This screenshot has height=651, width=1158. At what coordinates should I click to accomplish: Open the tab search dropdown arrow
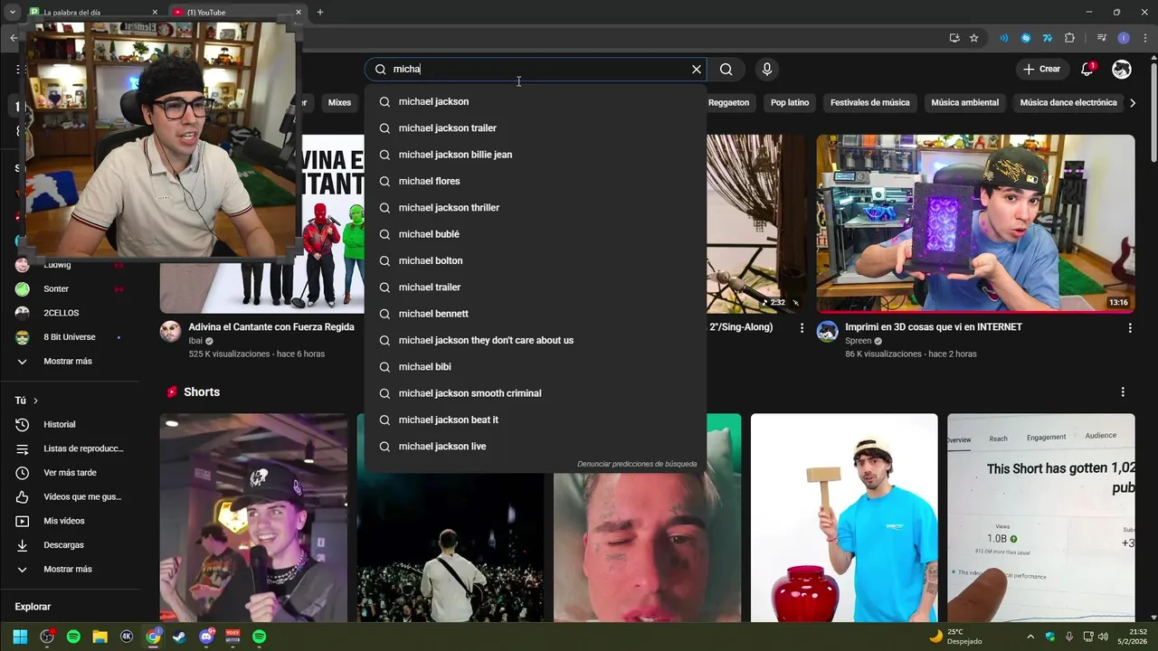pyautogui.click(x=12, y=12)
